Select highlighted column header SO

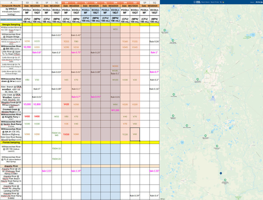click(135, 3)
